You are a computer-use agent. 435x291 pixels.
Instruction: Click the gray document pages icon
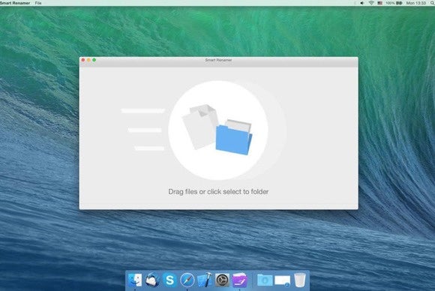200,127
